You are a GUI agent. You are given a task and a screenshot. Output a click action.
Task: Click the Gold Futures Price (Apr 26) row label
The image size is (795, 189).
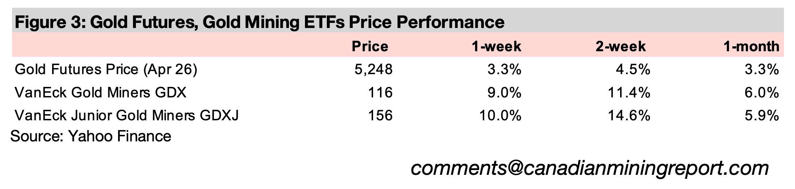coord(106,69)
